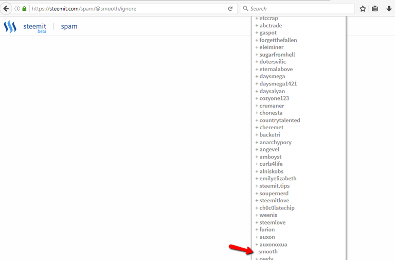Viewport: 395px width, 260px height.
Task: Select the daysaiyan list entry
Action: [x=270, y=91]
